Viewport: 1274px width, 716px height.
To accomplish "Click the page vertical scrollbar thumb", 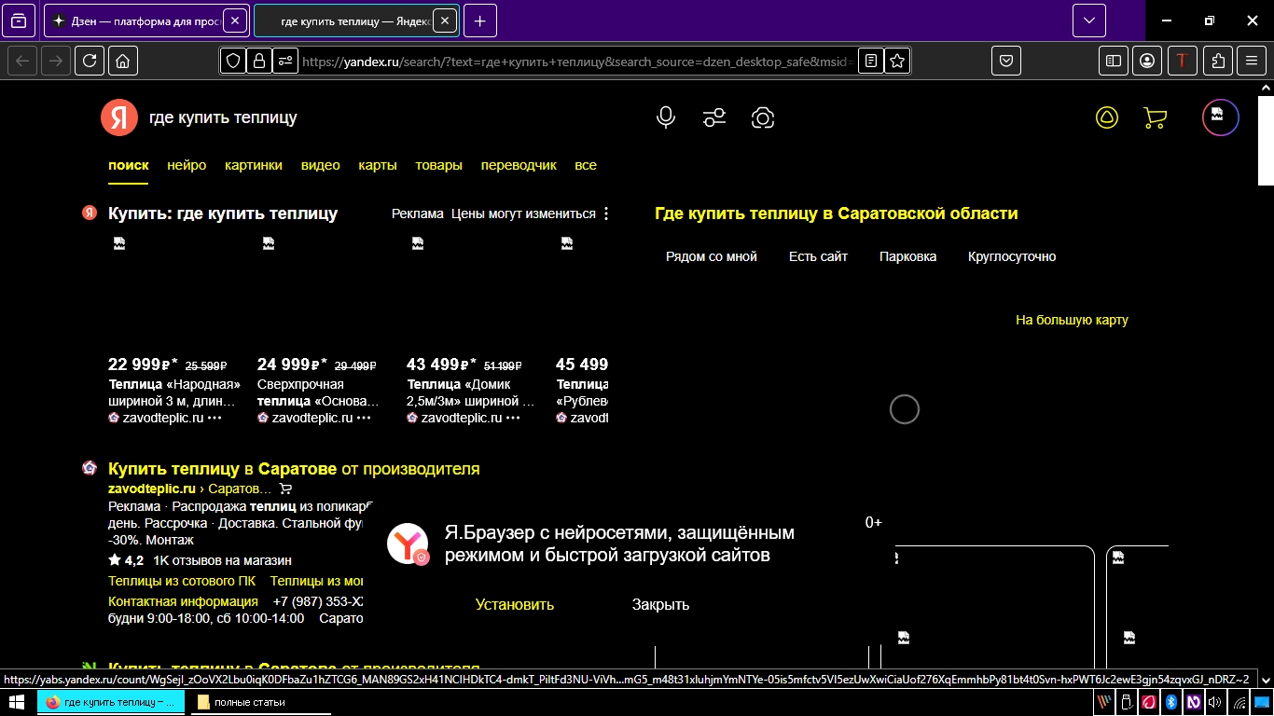I will coord(1266,139).
